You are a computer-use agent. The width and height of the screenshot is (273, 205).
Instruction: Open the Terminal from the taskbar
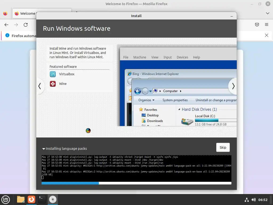(42, 199)
